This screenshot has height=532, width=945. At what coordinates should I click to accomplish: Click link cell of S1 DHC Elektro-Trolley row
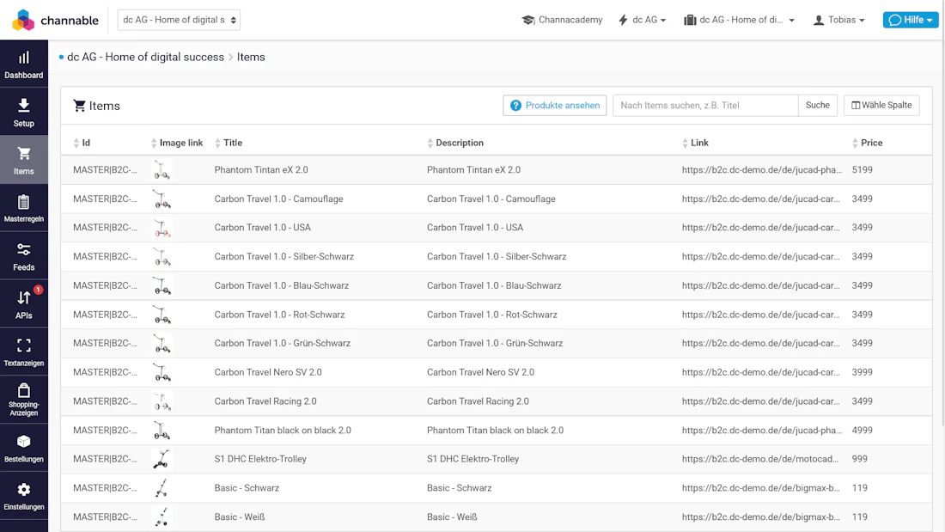[760, 459]
